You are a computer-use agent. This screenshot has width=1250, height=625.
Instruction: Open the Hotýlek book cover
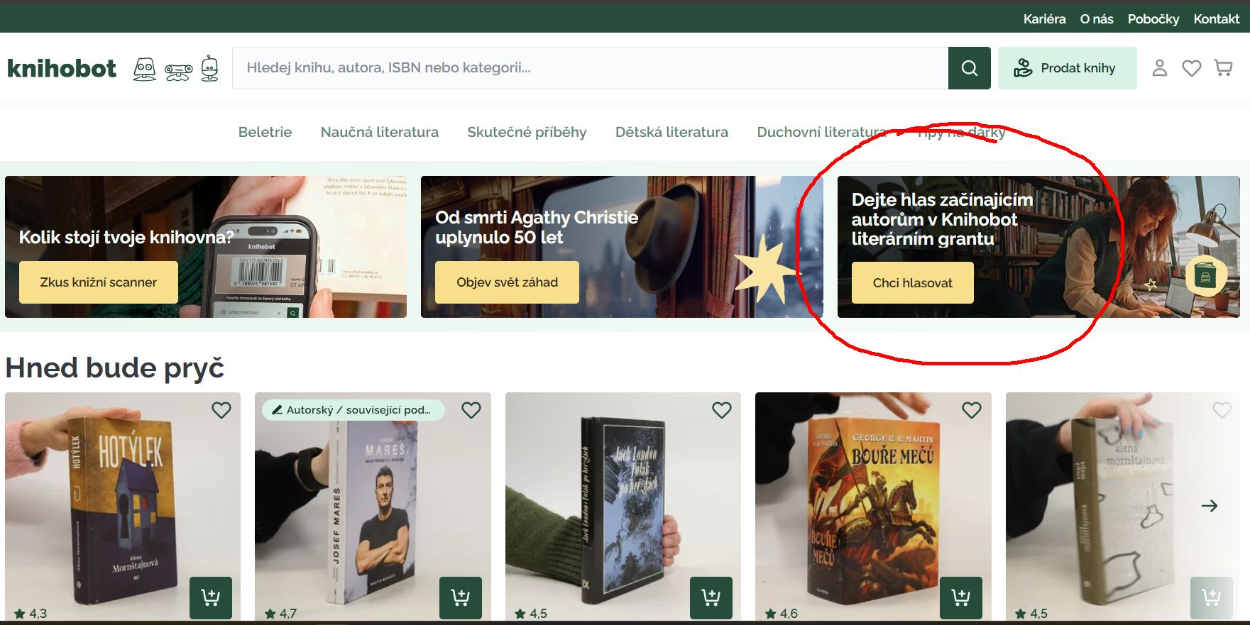pyautogui.click(x=123, y=506)
